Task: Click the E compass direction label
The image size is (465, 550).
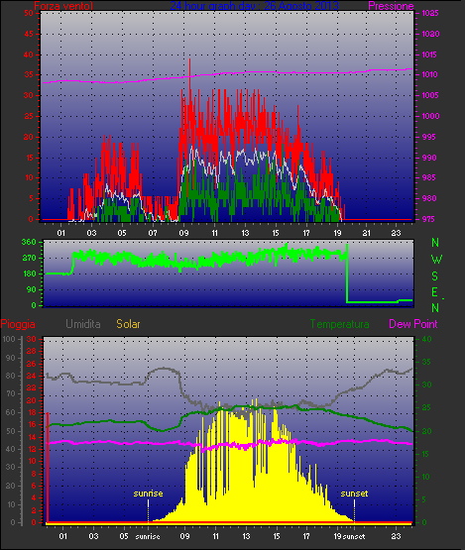Action: 434,292
